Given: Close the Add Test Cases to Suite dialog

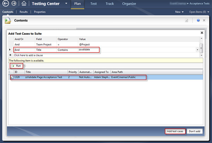Looking at the screenshot, I should 202,33.
